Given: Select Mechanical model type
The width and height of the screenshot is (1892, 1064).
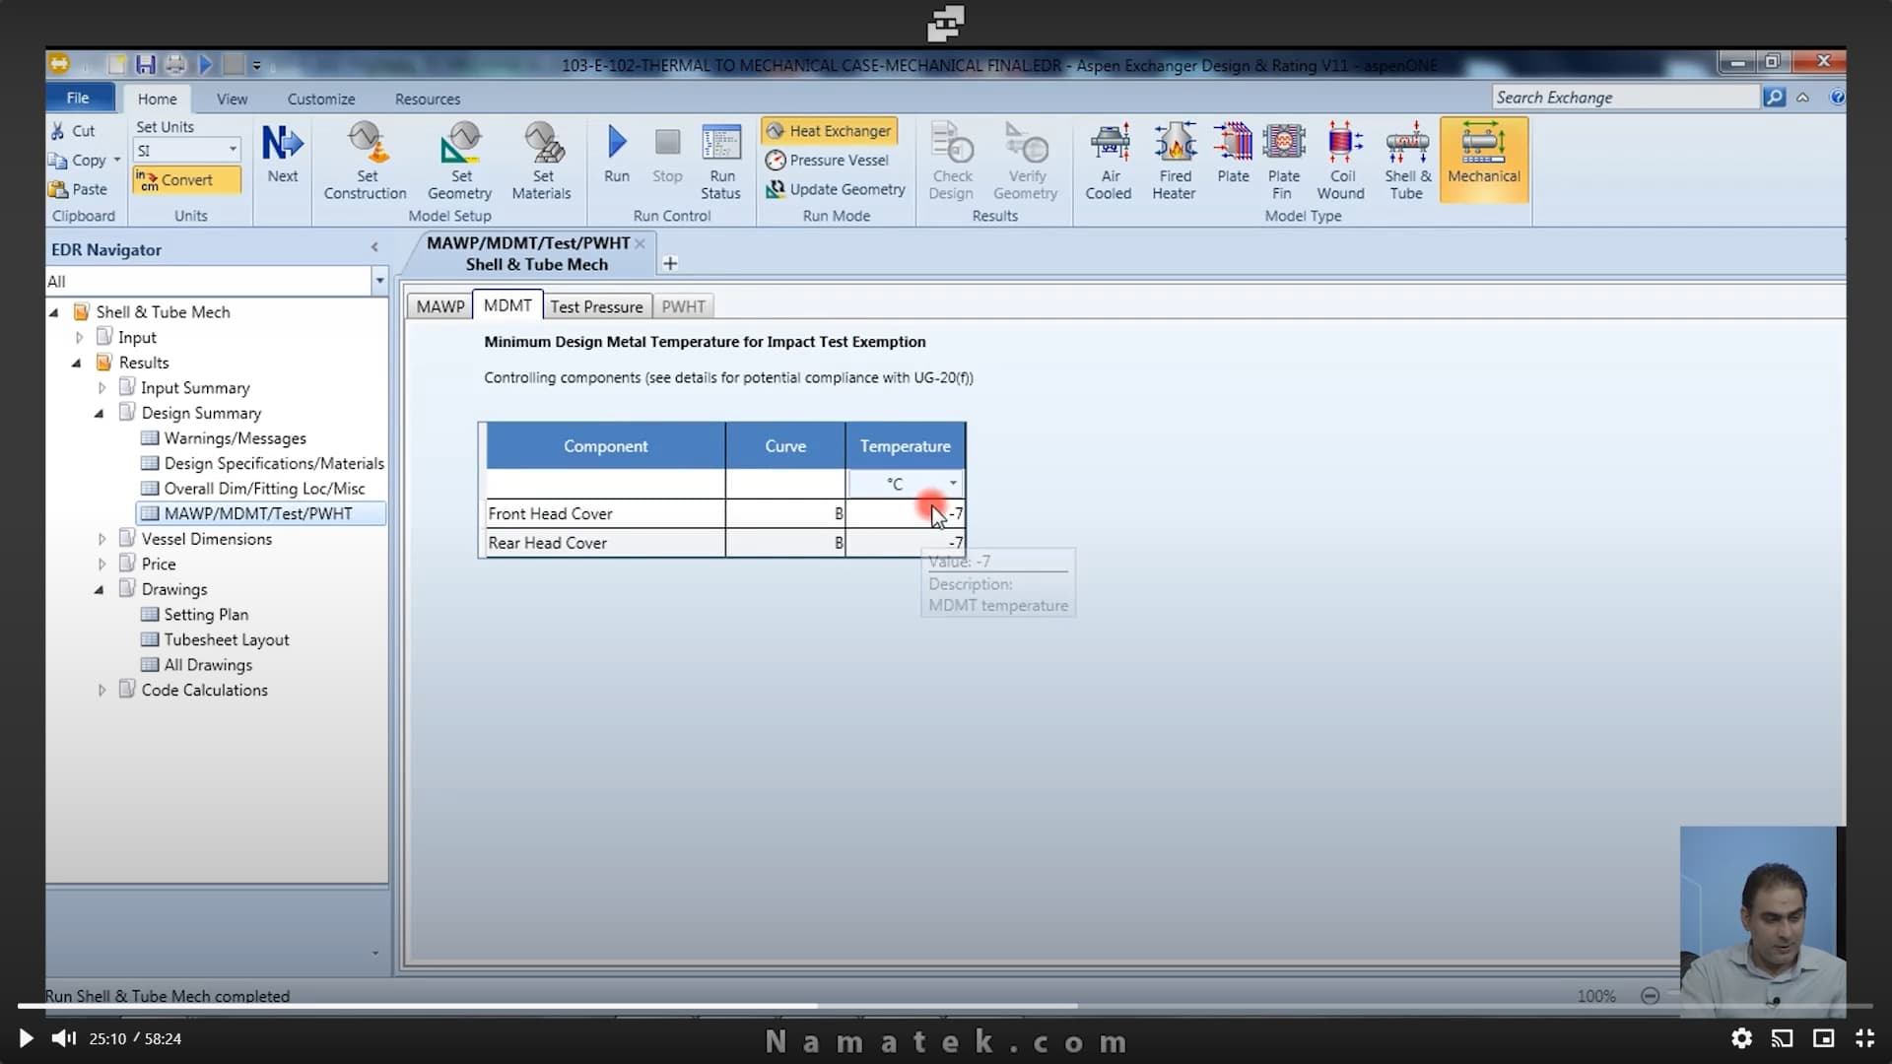Looking at the screenshot, I should point(1484,160).
